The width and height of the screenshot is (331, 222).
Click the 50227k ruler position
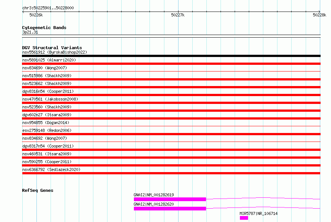click(178, 15)
